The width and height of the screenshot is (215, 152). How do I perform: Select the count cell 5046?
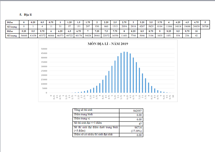point(142,36)
